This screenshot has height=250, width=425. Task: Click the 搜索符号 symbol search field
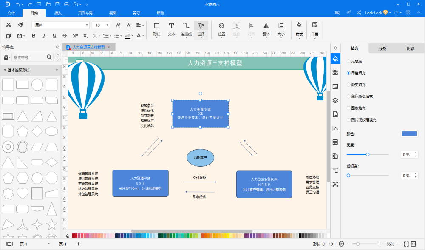tap(28, 57)
